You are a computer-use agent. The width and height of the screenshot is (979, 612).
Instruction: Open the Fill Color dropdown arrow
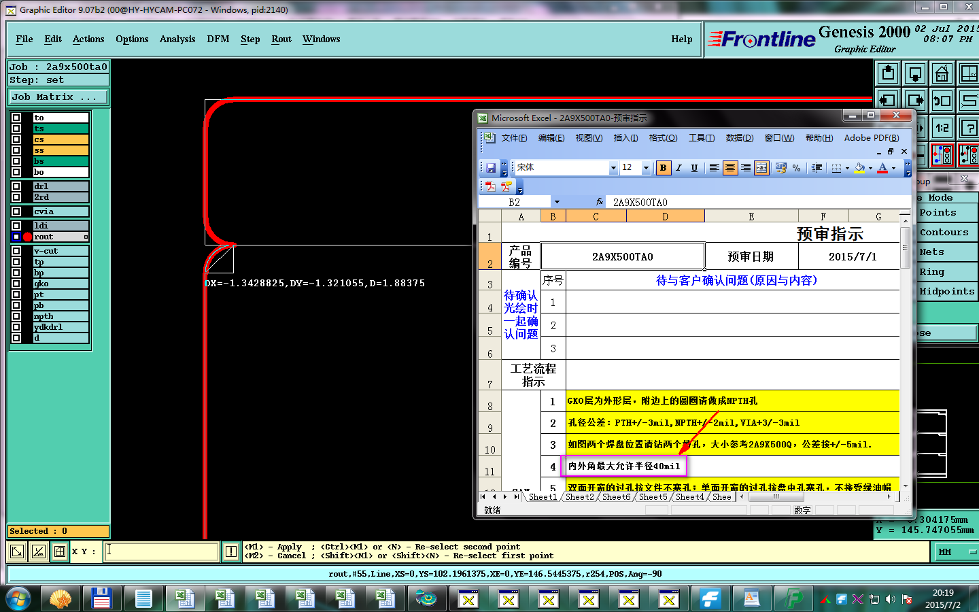870,168
